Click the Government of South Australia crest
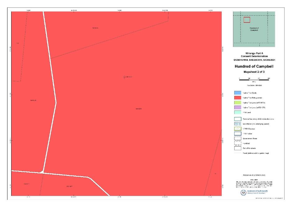 coord(244,192)
